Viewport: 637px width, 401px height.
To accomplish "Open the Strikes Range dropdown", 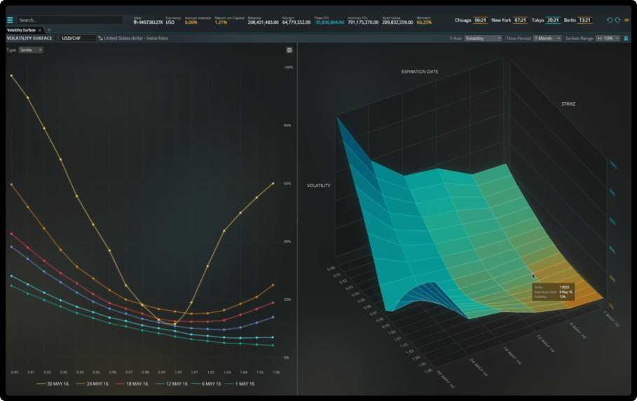I will (608, 38).
